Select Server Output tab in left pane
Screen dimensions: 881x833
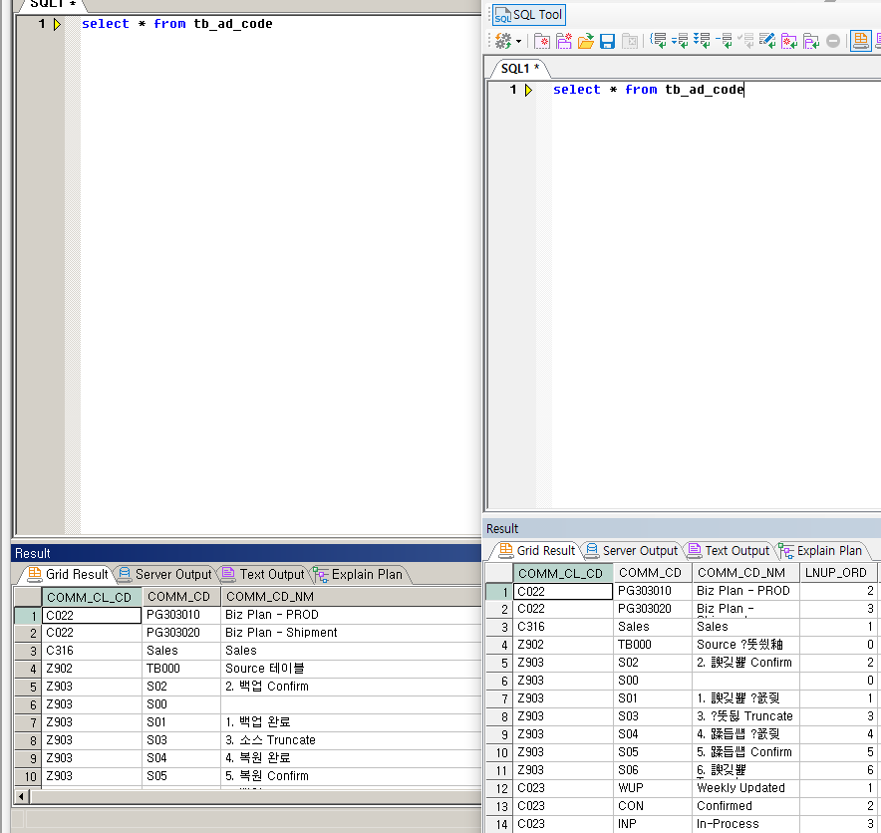(x=164, y=574)
